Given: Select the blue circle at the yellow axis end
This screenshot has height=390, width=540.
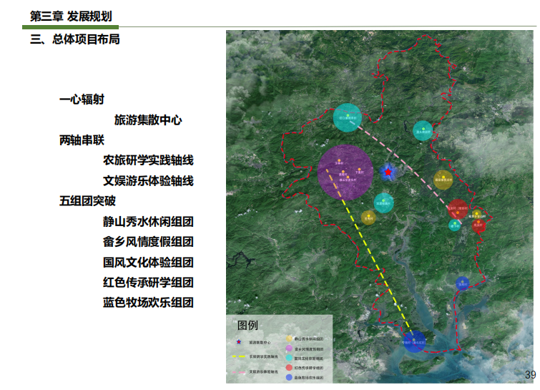Looking at the screenshot, I should pyautogui.click(x=413, y=342).
